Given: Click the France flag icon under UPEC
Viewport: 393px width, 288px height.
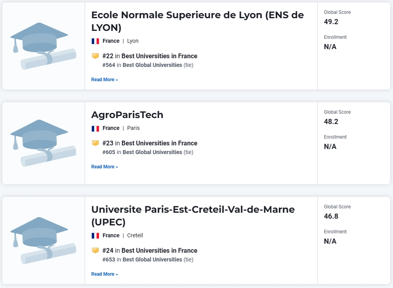Looking at the screenshot, I should pyautogui.click(x=95, y=236).
